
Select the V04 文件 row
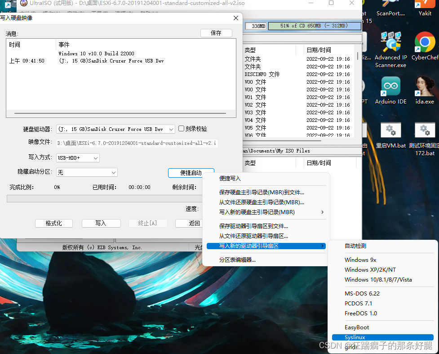tap(298, 120)
